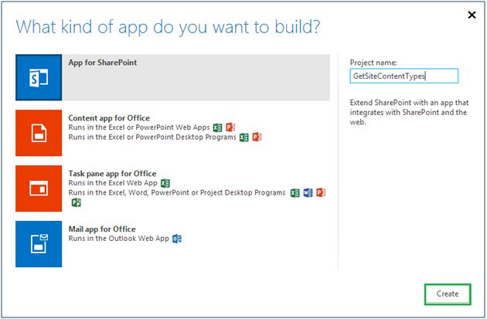Click the PowerPoint icon on Content app Desktop Programs line

pos(257,137)
